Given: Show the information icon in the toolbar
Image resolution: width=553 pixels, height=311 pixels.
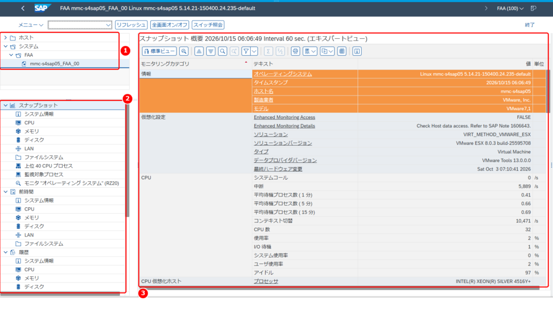Looking at the screenshot, I should [x=357, y=51].
